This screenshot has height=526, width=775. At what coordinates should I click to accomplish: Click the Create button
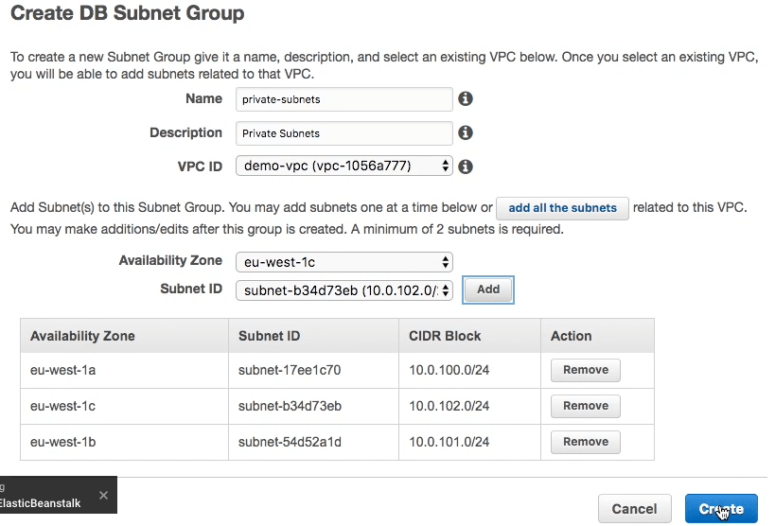coord(720,509)
